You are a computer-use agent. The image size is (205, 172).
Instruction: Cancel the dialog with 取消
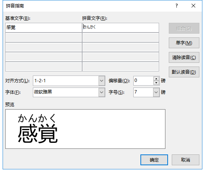[x=185, y=160]
